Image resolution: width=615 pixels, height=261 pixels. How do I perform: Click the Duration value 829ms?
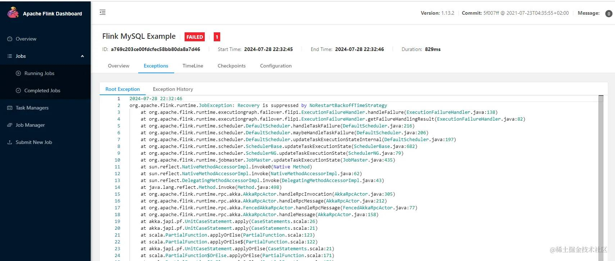tap(433, 49)
